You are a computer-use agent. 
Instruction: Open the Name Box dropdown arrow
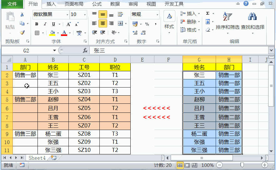54,51
